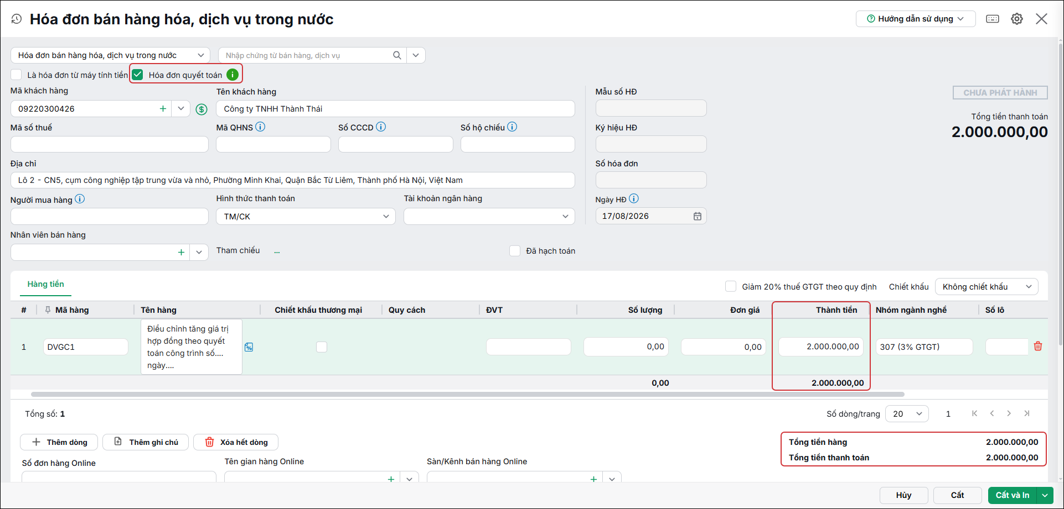
Task: Click the Mã hàng cell DVGC1
Action: coord(86,347)
